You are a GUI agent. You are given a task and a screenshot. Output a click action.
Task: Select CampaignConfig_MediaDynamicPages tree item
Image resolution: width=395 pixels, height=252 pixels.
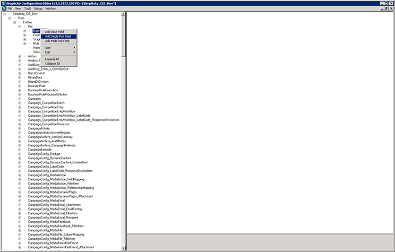coord(53,192)
